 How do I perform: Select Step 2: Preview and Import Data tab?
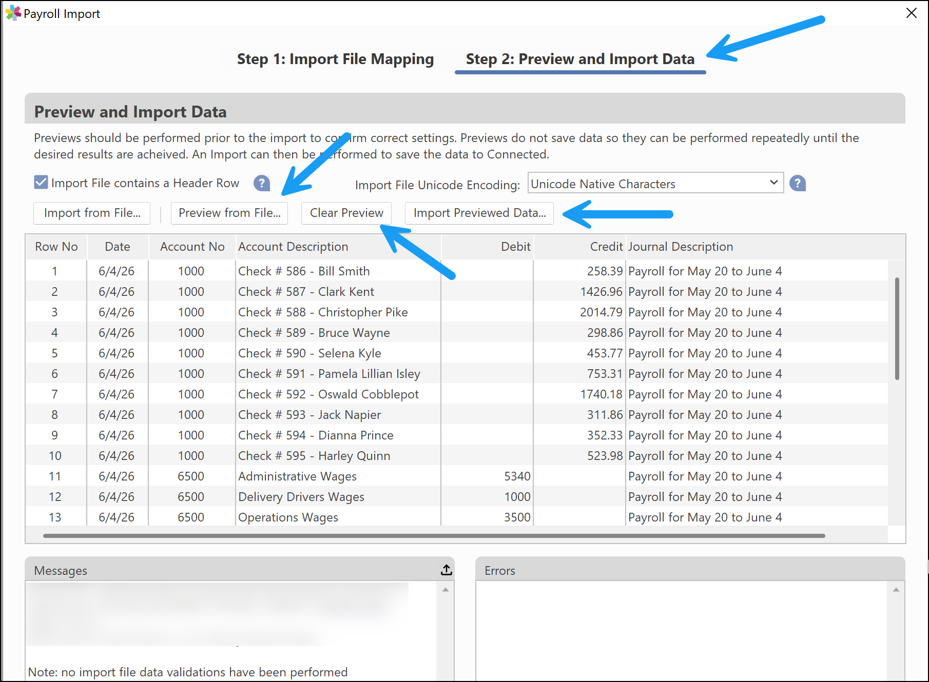pyautogui.click(x=580, y=59)
